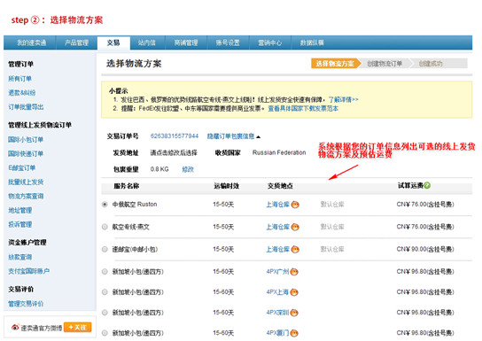
Task: Open 国际快递订单 in sidebar
Action: (x=26, y=153)
